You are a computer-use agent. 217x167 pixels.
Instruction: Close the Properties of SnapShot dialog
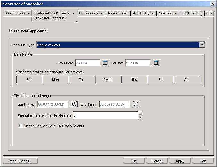click(213, 4)
